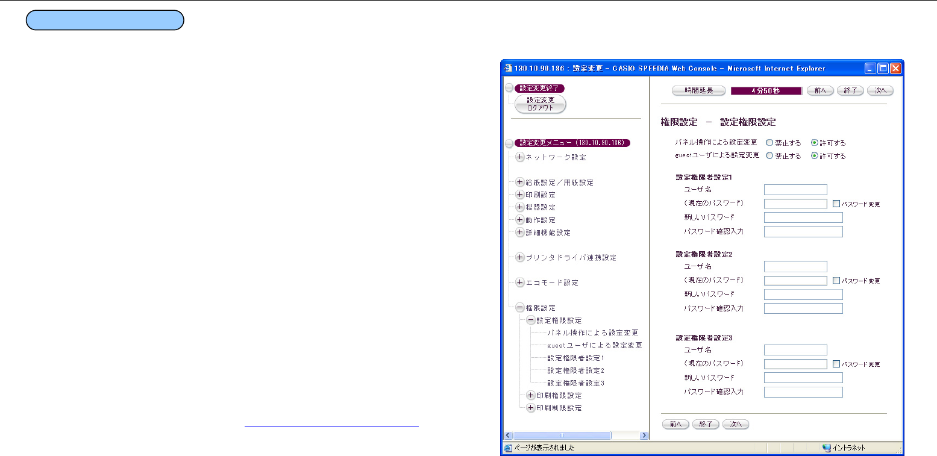Expand the 給紙設定/用紙設定 tree node
The height and width of the screenshot is (456, 937).
pyautogui.click(x=520, y=182)
